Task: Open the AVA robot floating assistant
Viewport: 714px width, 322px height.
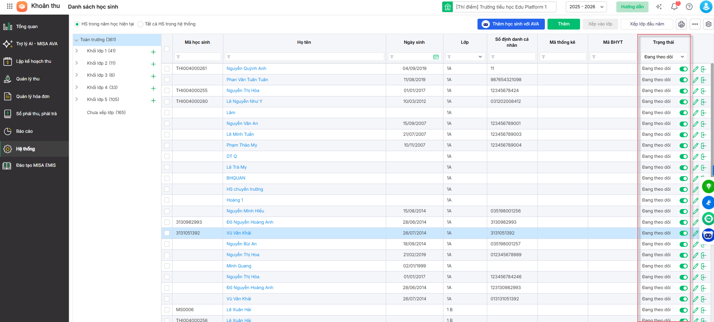Action: click(708, 235)
